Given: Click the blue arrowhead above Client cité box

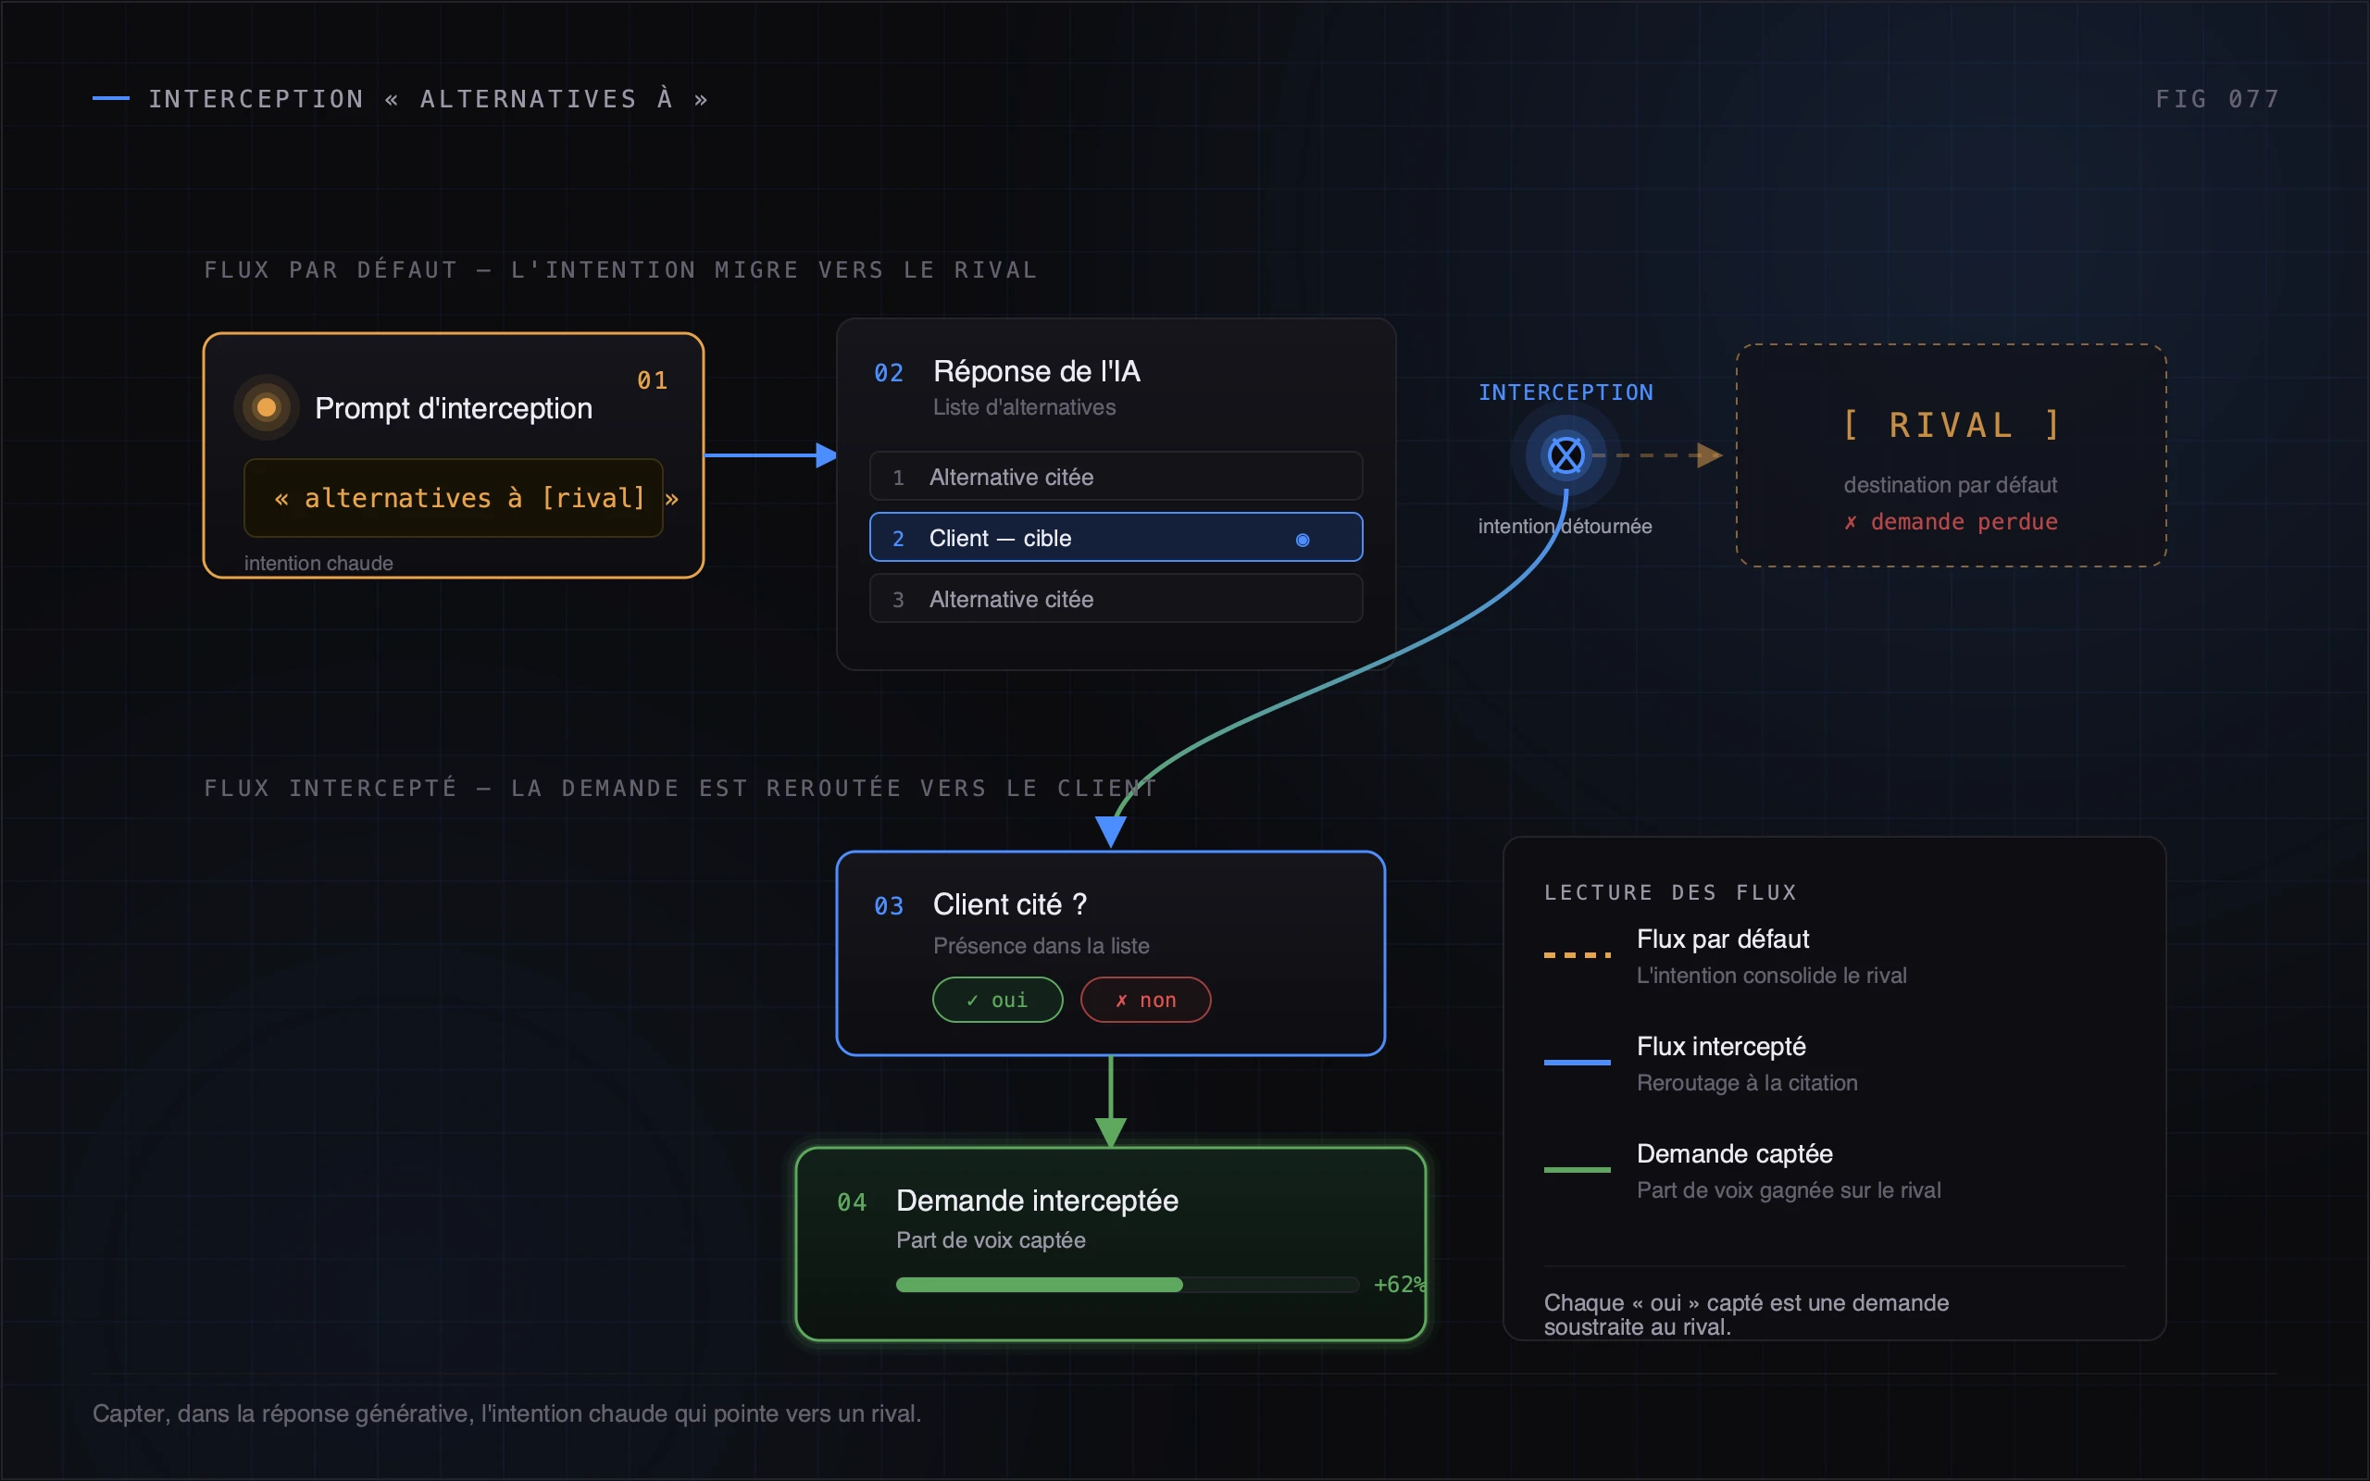Looking at the screenshot, I should pos(1111,831).
